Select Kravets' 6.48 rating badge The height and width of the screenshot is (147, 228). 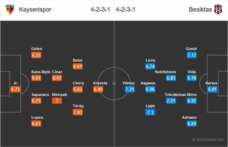pyautogui.click(x=98, y=89)
